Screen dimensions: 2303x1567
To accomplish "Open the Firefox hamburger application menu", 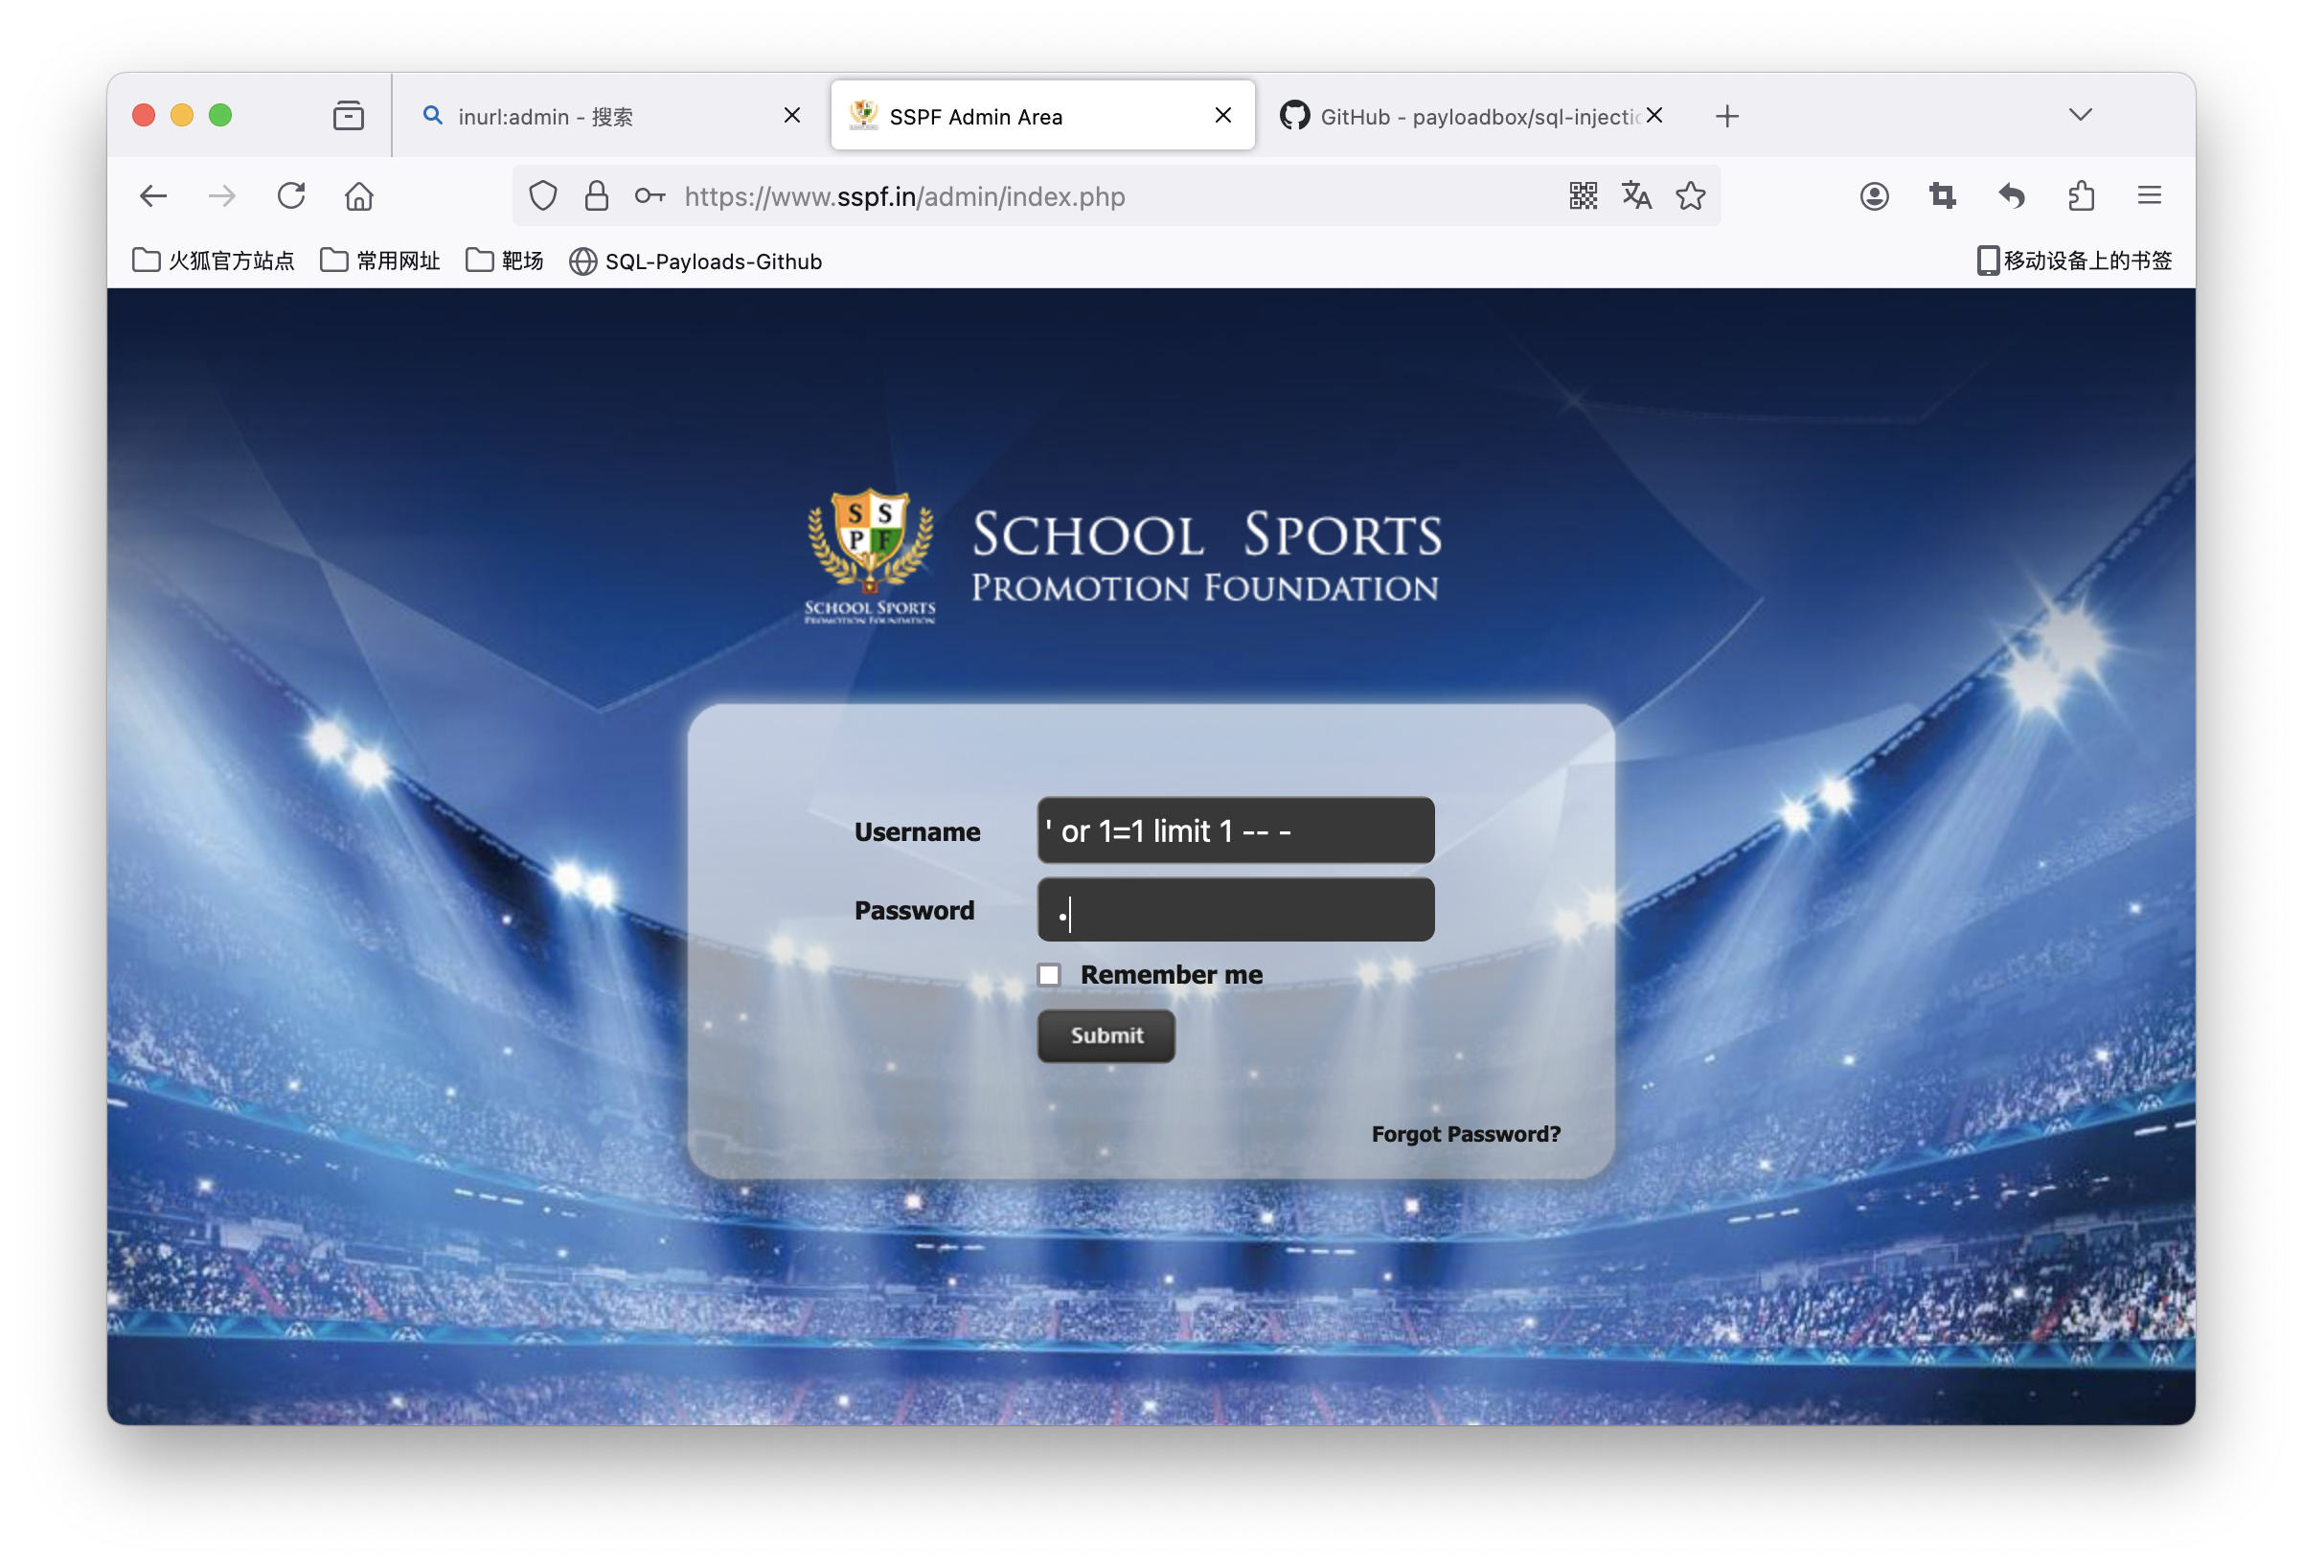I will click(x=2150, y=196).
